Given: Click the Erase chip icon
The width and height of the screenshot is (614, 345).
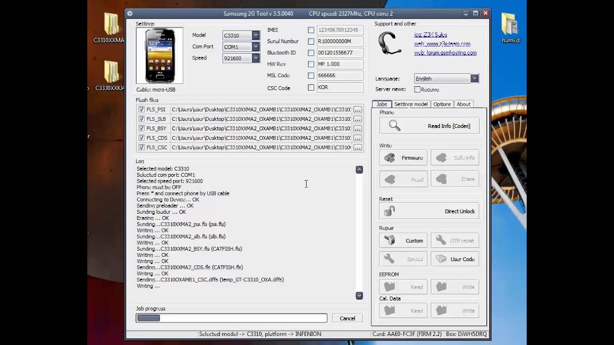Looking at the screenshot, I should 441,179.
